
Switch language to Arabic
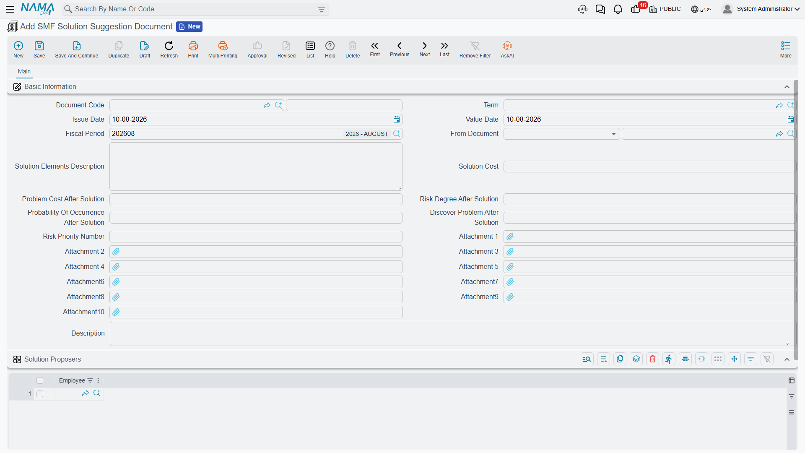point(701,9)
